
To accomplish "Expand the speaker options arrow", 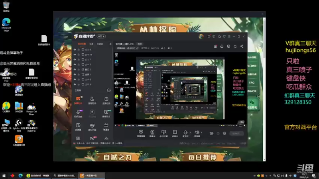I will pyautogui.click(x=202, y=133).
